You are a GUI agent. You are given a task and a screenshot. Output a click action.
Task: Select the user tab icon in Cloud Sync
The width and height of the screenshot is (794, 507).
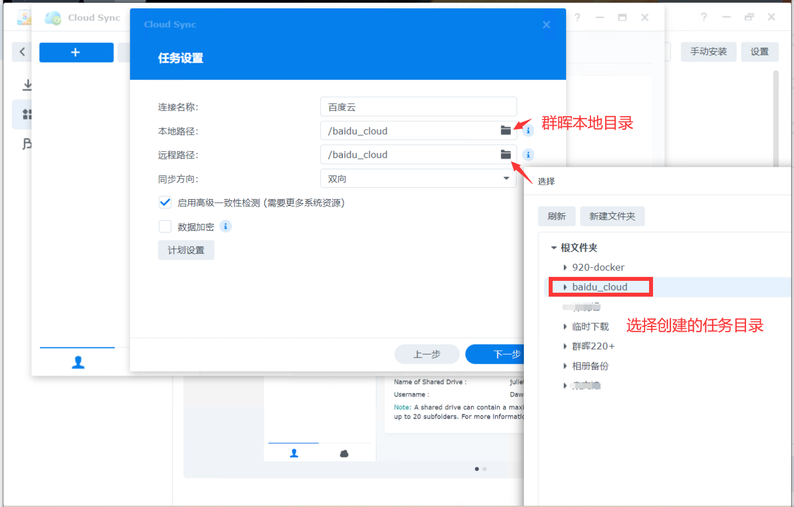(x=78, y=362)
